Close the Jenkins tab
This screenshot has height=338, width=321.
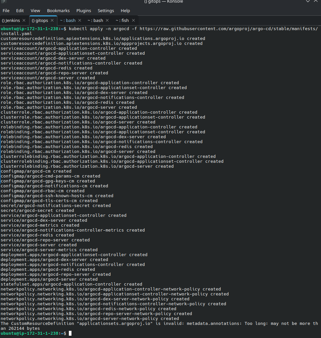point(24,21)
